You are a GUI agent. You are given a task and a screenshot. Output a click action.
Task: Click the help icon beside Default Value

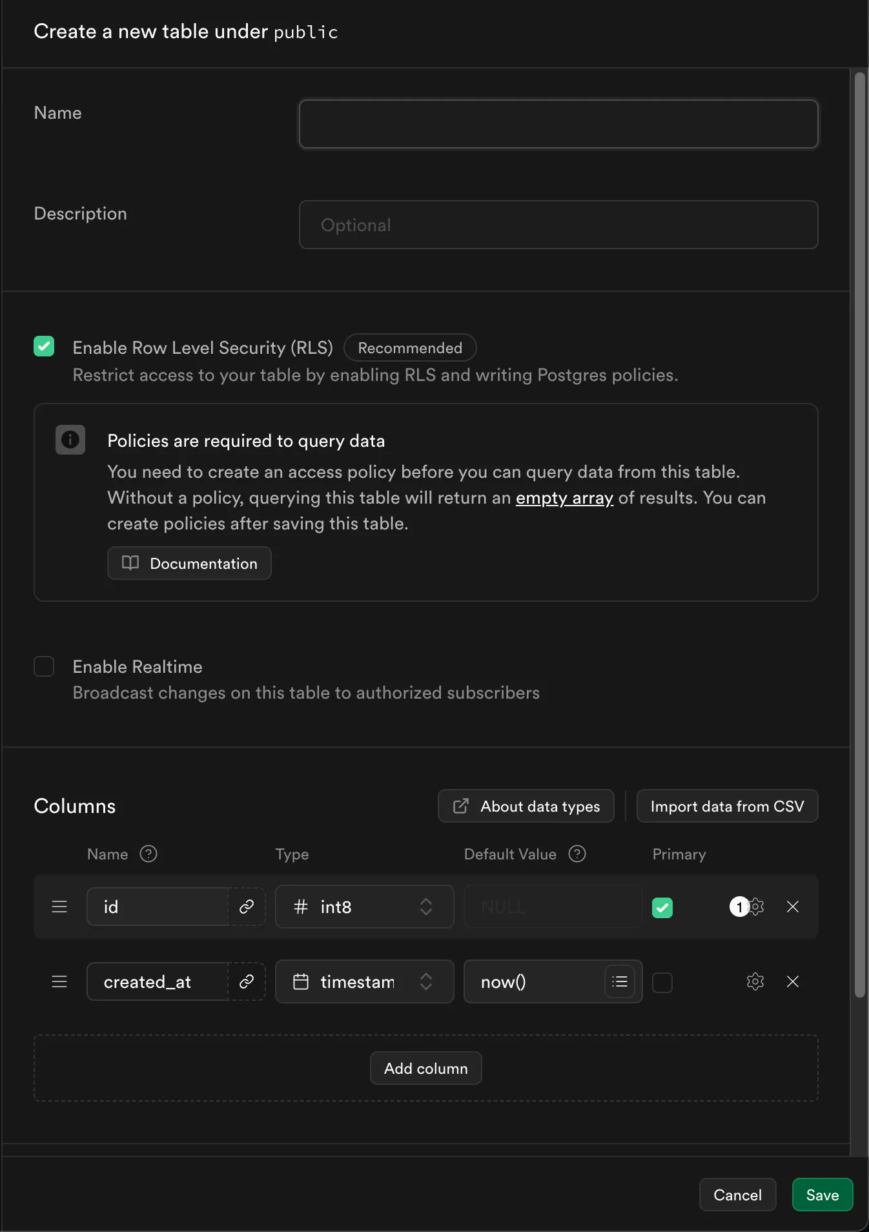[x=577, y=854]
